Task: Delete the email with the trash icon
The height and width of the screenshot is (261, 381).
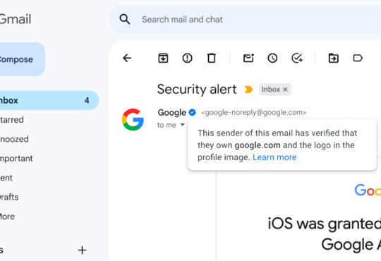Action: [x=212, y=58]
